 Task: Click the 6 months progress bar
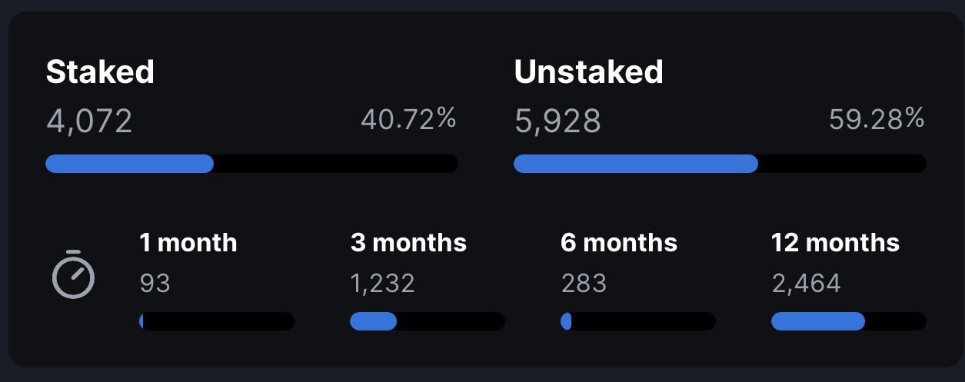point(638,321)
